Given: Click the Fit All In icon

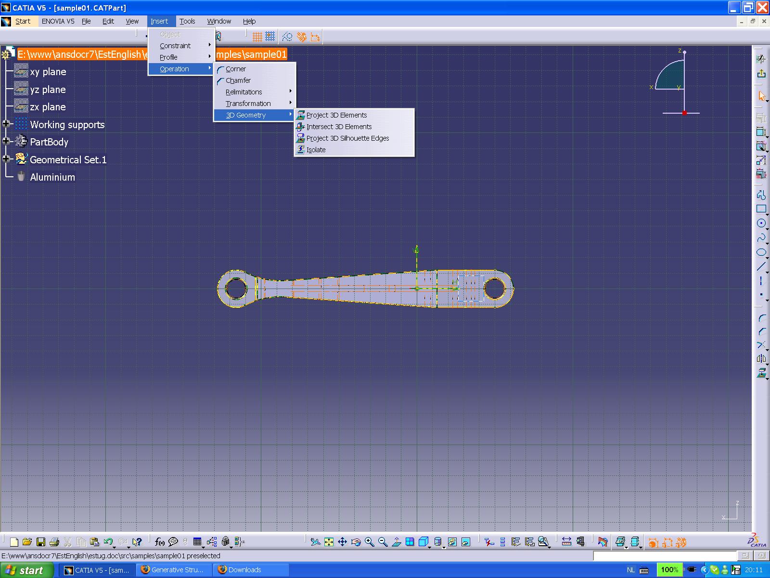Looking at the screenshot, I should coord(329,542).
